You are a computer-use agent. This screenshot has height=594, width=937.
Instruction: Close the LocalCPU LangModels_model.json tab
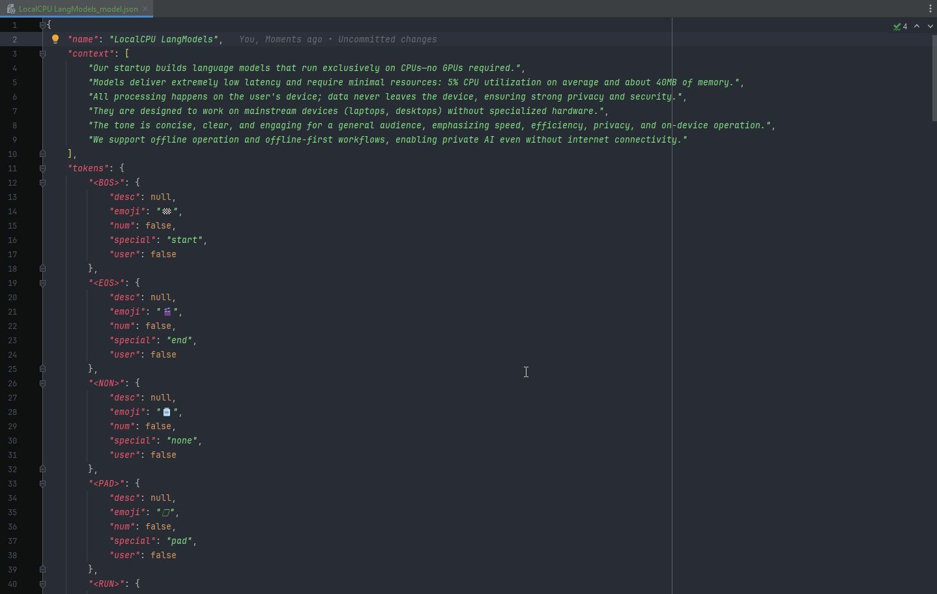click(144, 9)
